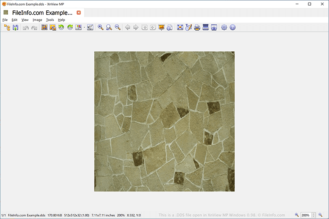Rotate image clockwise with the toolbar icon
329x219 pixels.
(70, 27)
